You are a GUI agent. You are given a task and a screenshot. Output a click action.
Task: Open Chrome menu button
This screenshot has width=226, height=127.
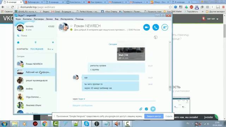pyautogui.click(x=223, y=7)
